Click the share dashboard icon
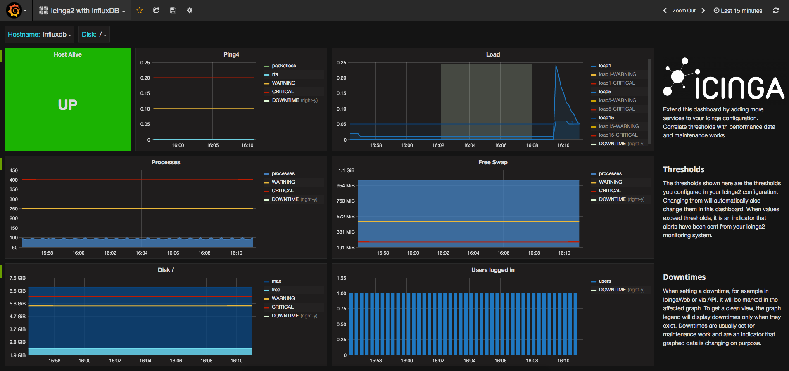 tap(156, 10)
